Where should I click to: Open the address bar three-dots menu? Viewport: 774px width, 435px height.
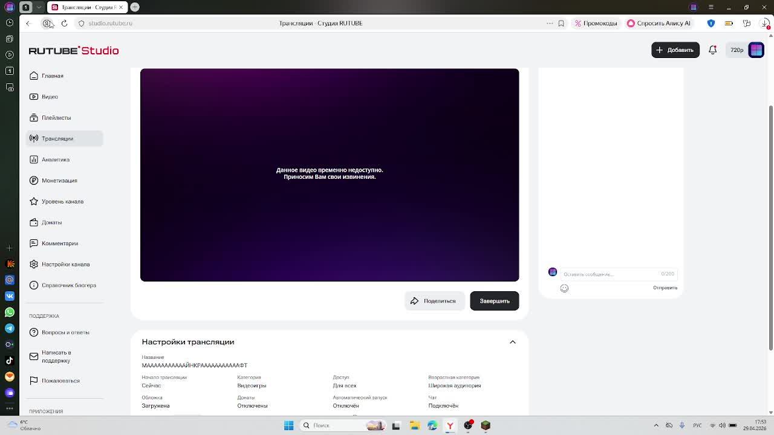550,23
